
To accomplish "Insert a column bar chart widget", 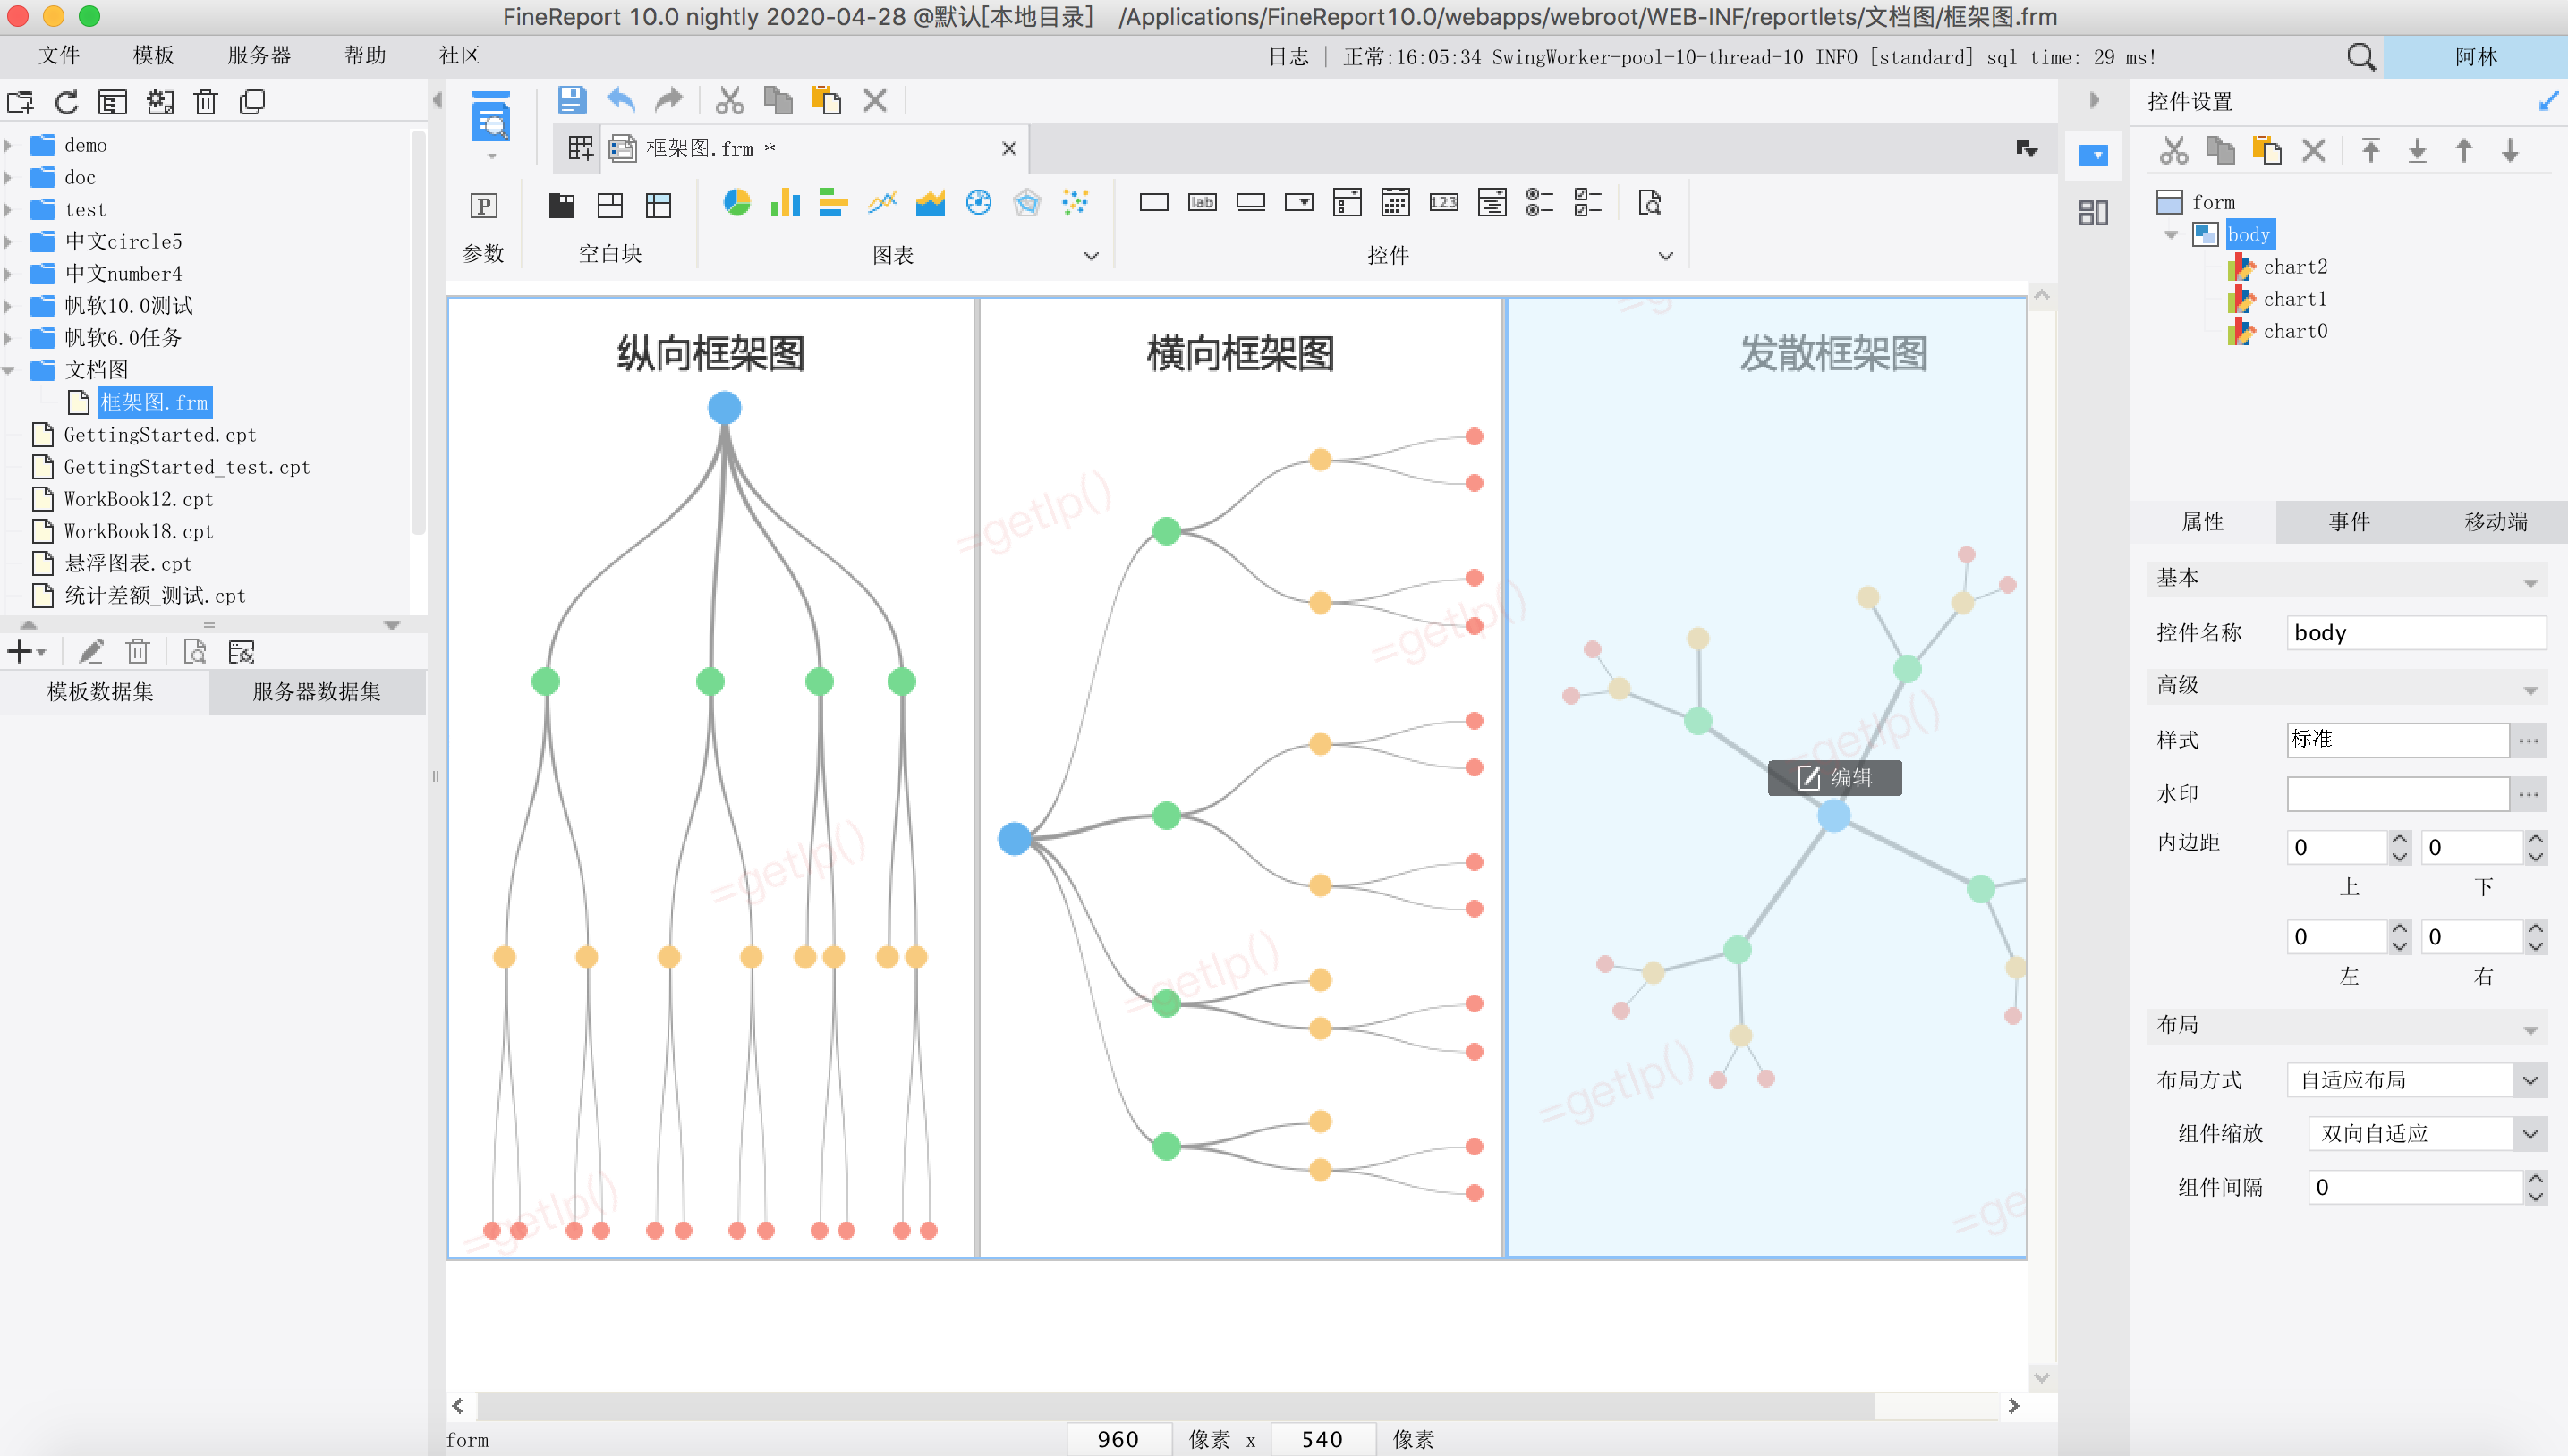I will point(785,203).
